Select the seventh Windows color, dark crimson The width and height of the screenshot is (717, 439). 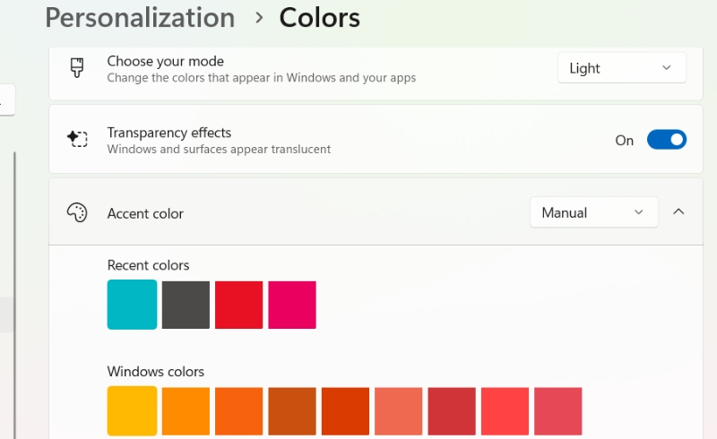452,411
